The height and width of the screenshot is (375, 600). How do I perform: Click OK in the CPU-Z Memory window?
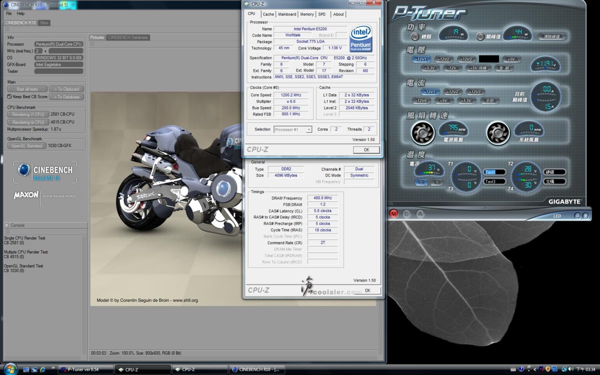[x=367, y=290]
